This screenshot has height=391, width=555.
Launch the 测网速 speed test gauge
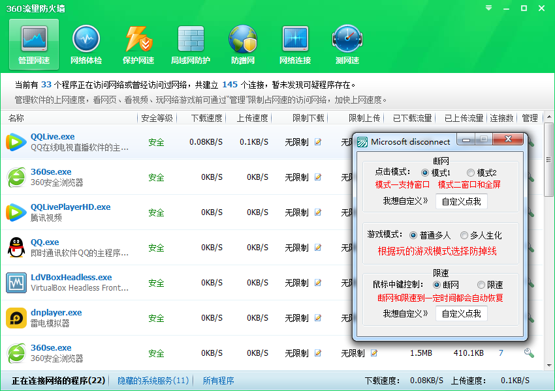point(347,44)
